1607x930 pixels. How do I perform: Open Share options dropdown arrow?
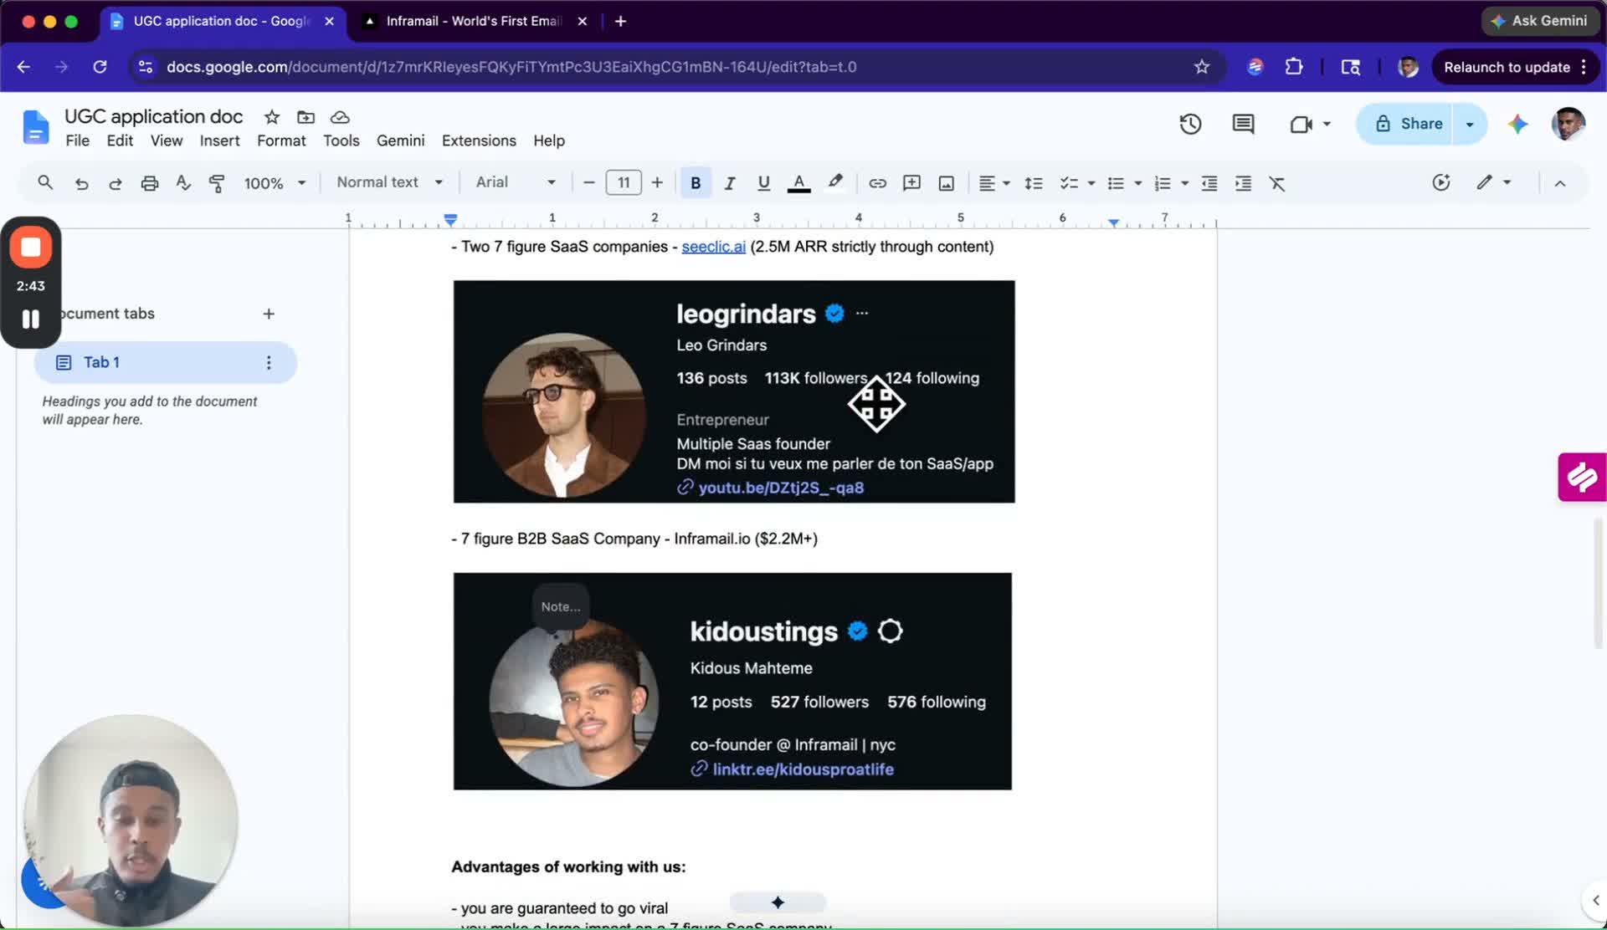pyautogui.click(x=1470, y=125)
